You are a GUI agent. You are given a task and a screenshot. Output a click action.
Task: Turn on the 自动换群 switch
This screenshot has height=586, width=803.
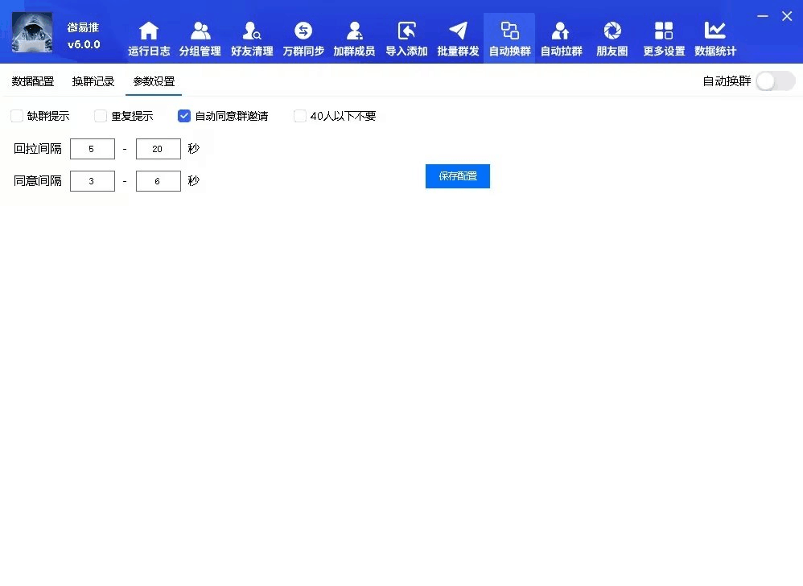click(x=775, y=81)
